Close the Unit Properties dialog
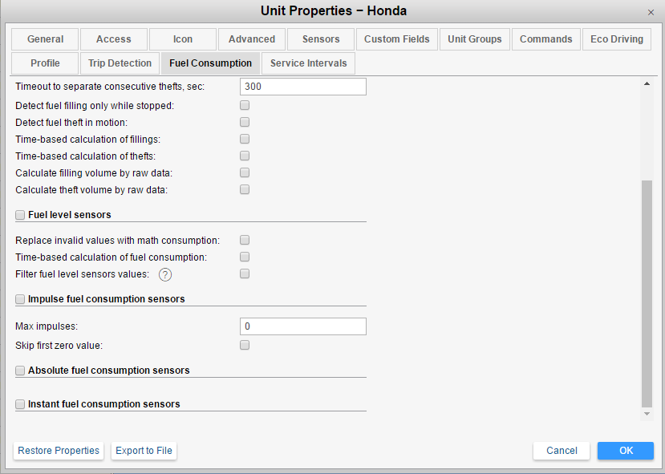This screenshot has height=474, width=665. click(x=650, y=12)
